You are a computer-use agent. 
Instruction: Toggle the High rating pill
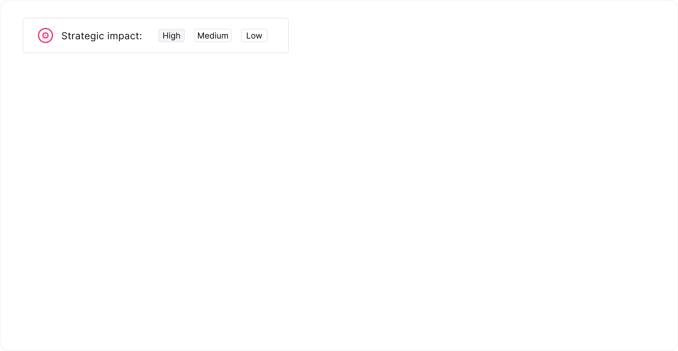[x=172, y=35]
